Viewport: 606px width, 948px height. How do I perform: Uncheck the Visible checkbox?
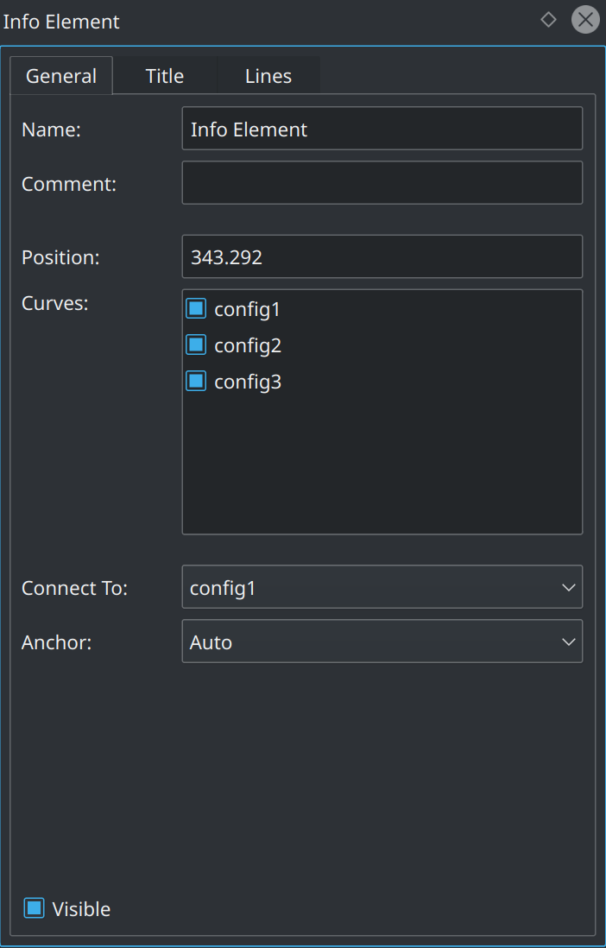pyautogui.click(x=33, y=907)
